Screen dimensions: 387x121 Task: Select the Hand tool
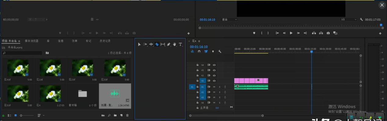(x=175, y=44)
